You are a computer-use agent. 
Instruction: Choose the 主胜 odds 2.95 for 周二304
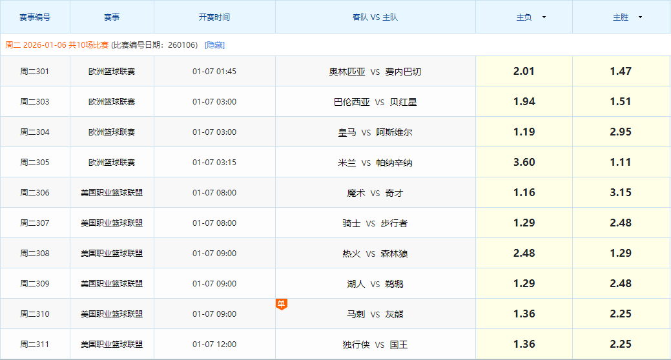[621, 132]
